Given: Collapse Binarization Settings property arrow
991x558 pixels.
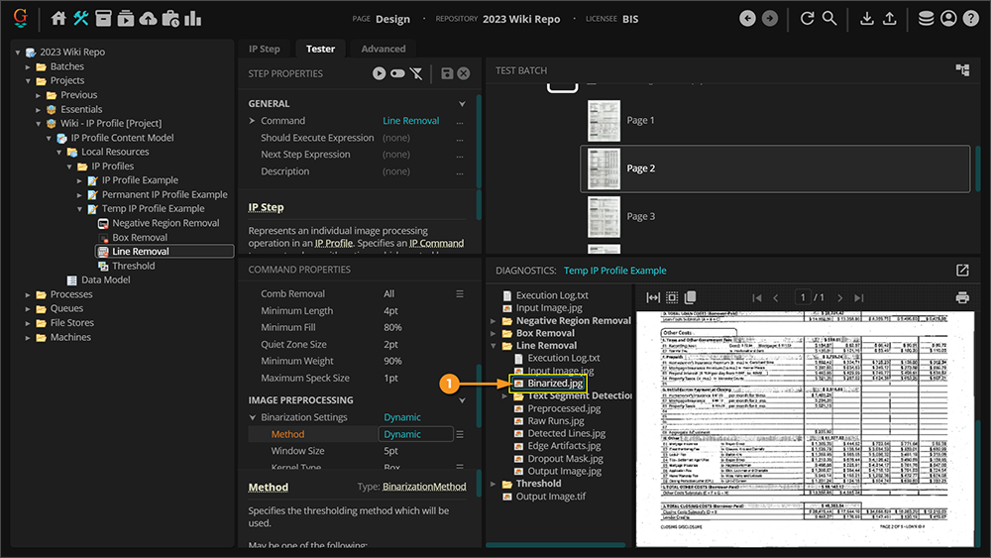Looking at the screenshot, I should [x=253, y=417].
